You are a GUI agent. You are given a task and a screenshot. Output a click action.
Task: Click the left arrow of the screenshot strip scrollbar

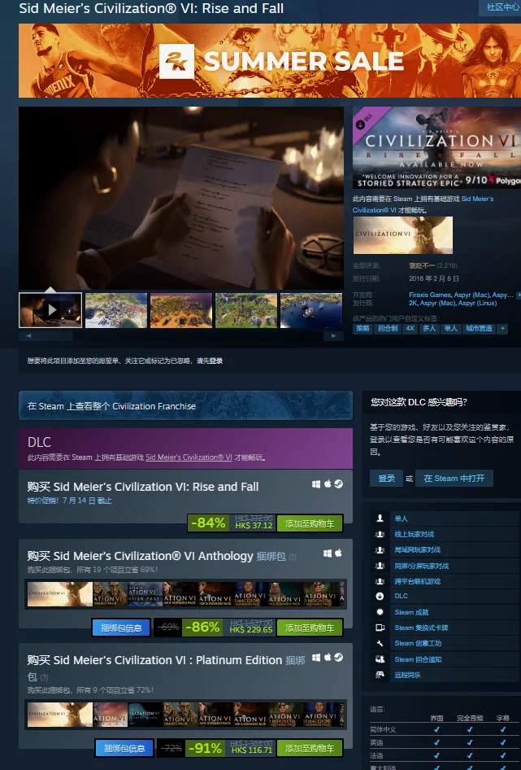pos(28,336)
